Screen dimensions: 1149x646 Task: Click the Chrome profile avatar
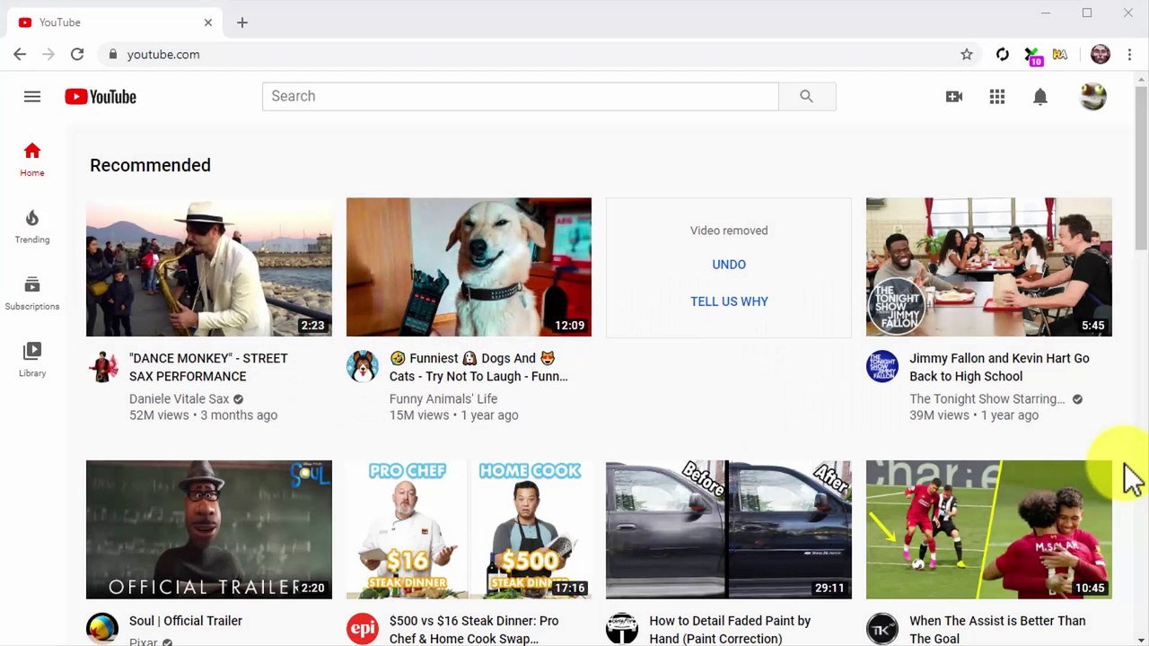point(1101,55)
